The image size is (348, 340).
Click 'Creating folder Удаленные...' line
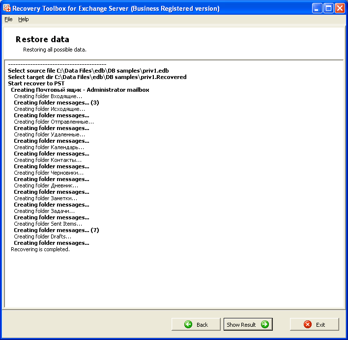tap(49, 134)
